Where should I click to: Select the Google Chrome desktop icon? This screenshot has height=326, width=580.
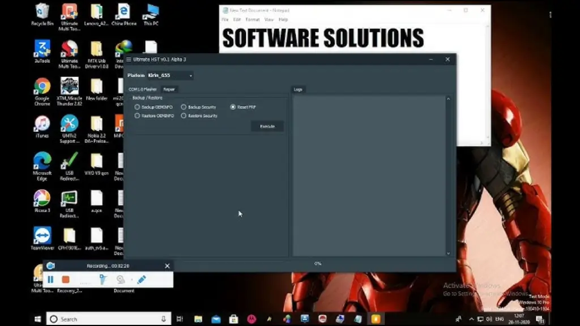[x=42, y=92]
